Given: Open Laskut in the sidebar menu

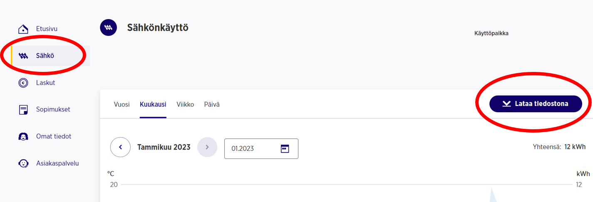Looking at the screenshot, I should [46, 83].
